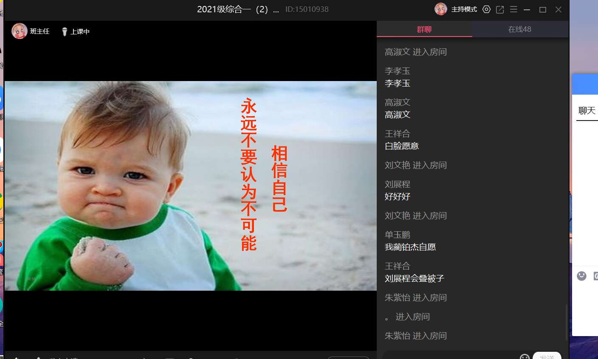Screen dimensions: 598x359
Task: Close the classroom window
Action: click(559, 9)
